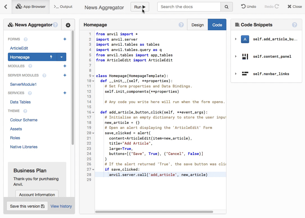Collapse the class Homepage fold arrow
Viewport: 305px width, 218px height.
click(x=93, y=76)
